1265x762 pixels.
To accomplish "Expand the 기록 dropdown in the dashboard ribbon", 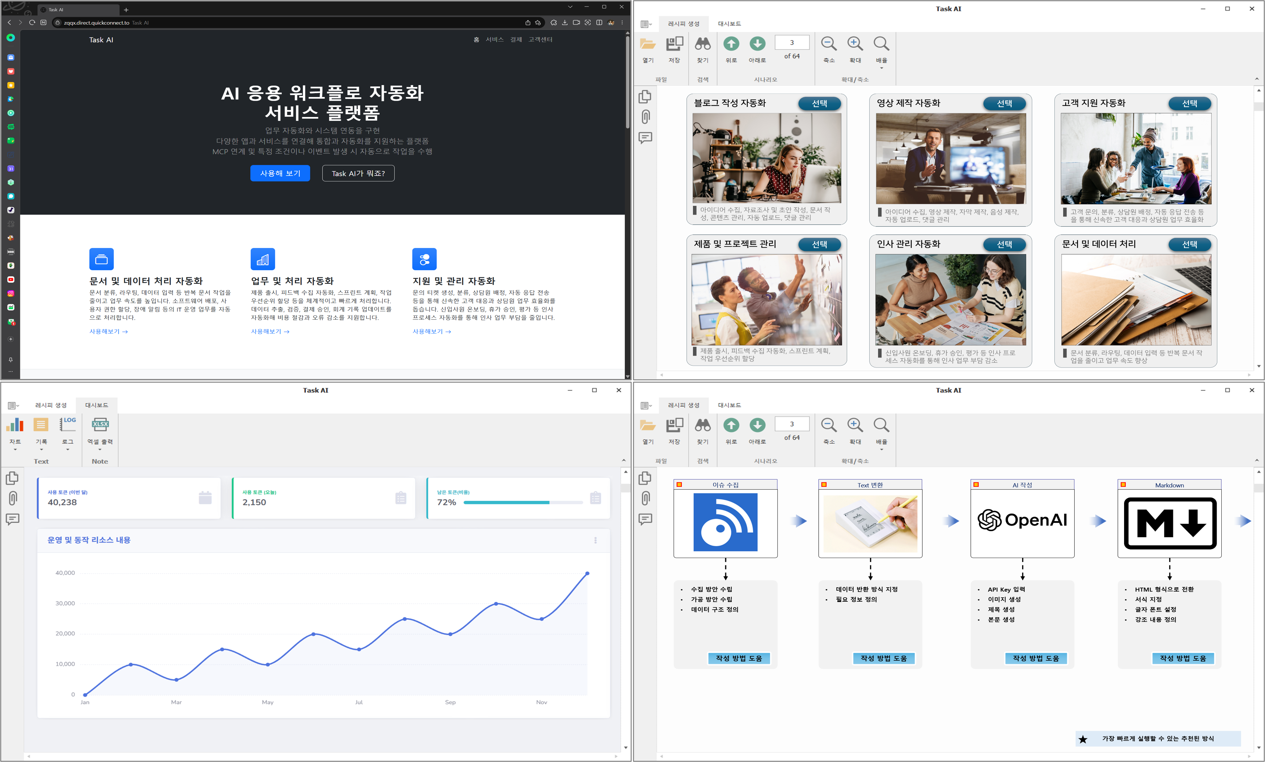I will [41, 450].
